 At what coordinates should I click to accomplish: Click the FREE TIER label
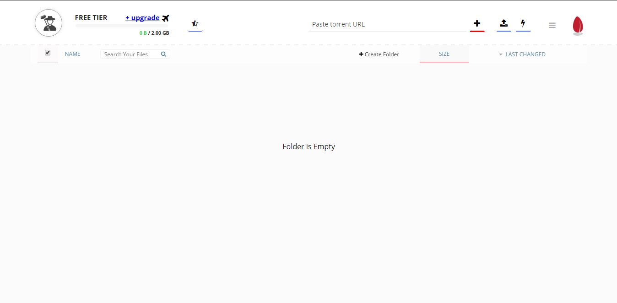click(x=91, y=18)
